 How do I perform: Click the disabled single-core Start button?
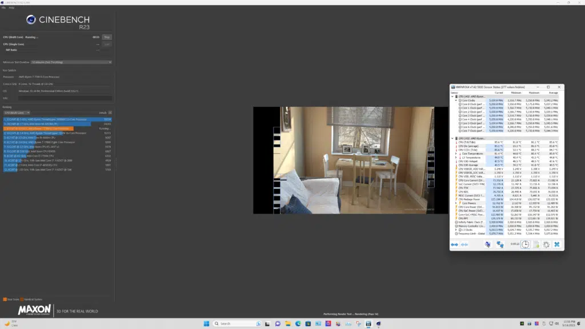tap(107, 45)
